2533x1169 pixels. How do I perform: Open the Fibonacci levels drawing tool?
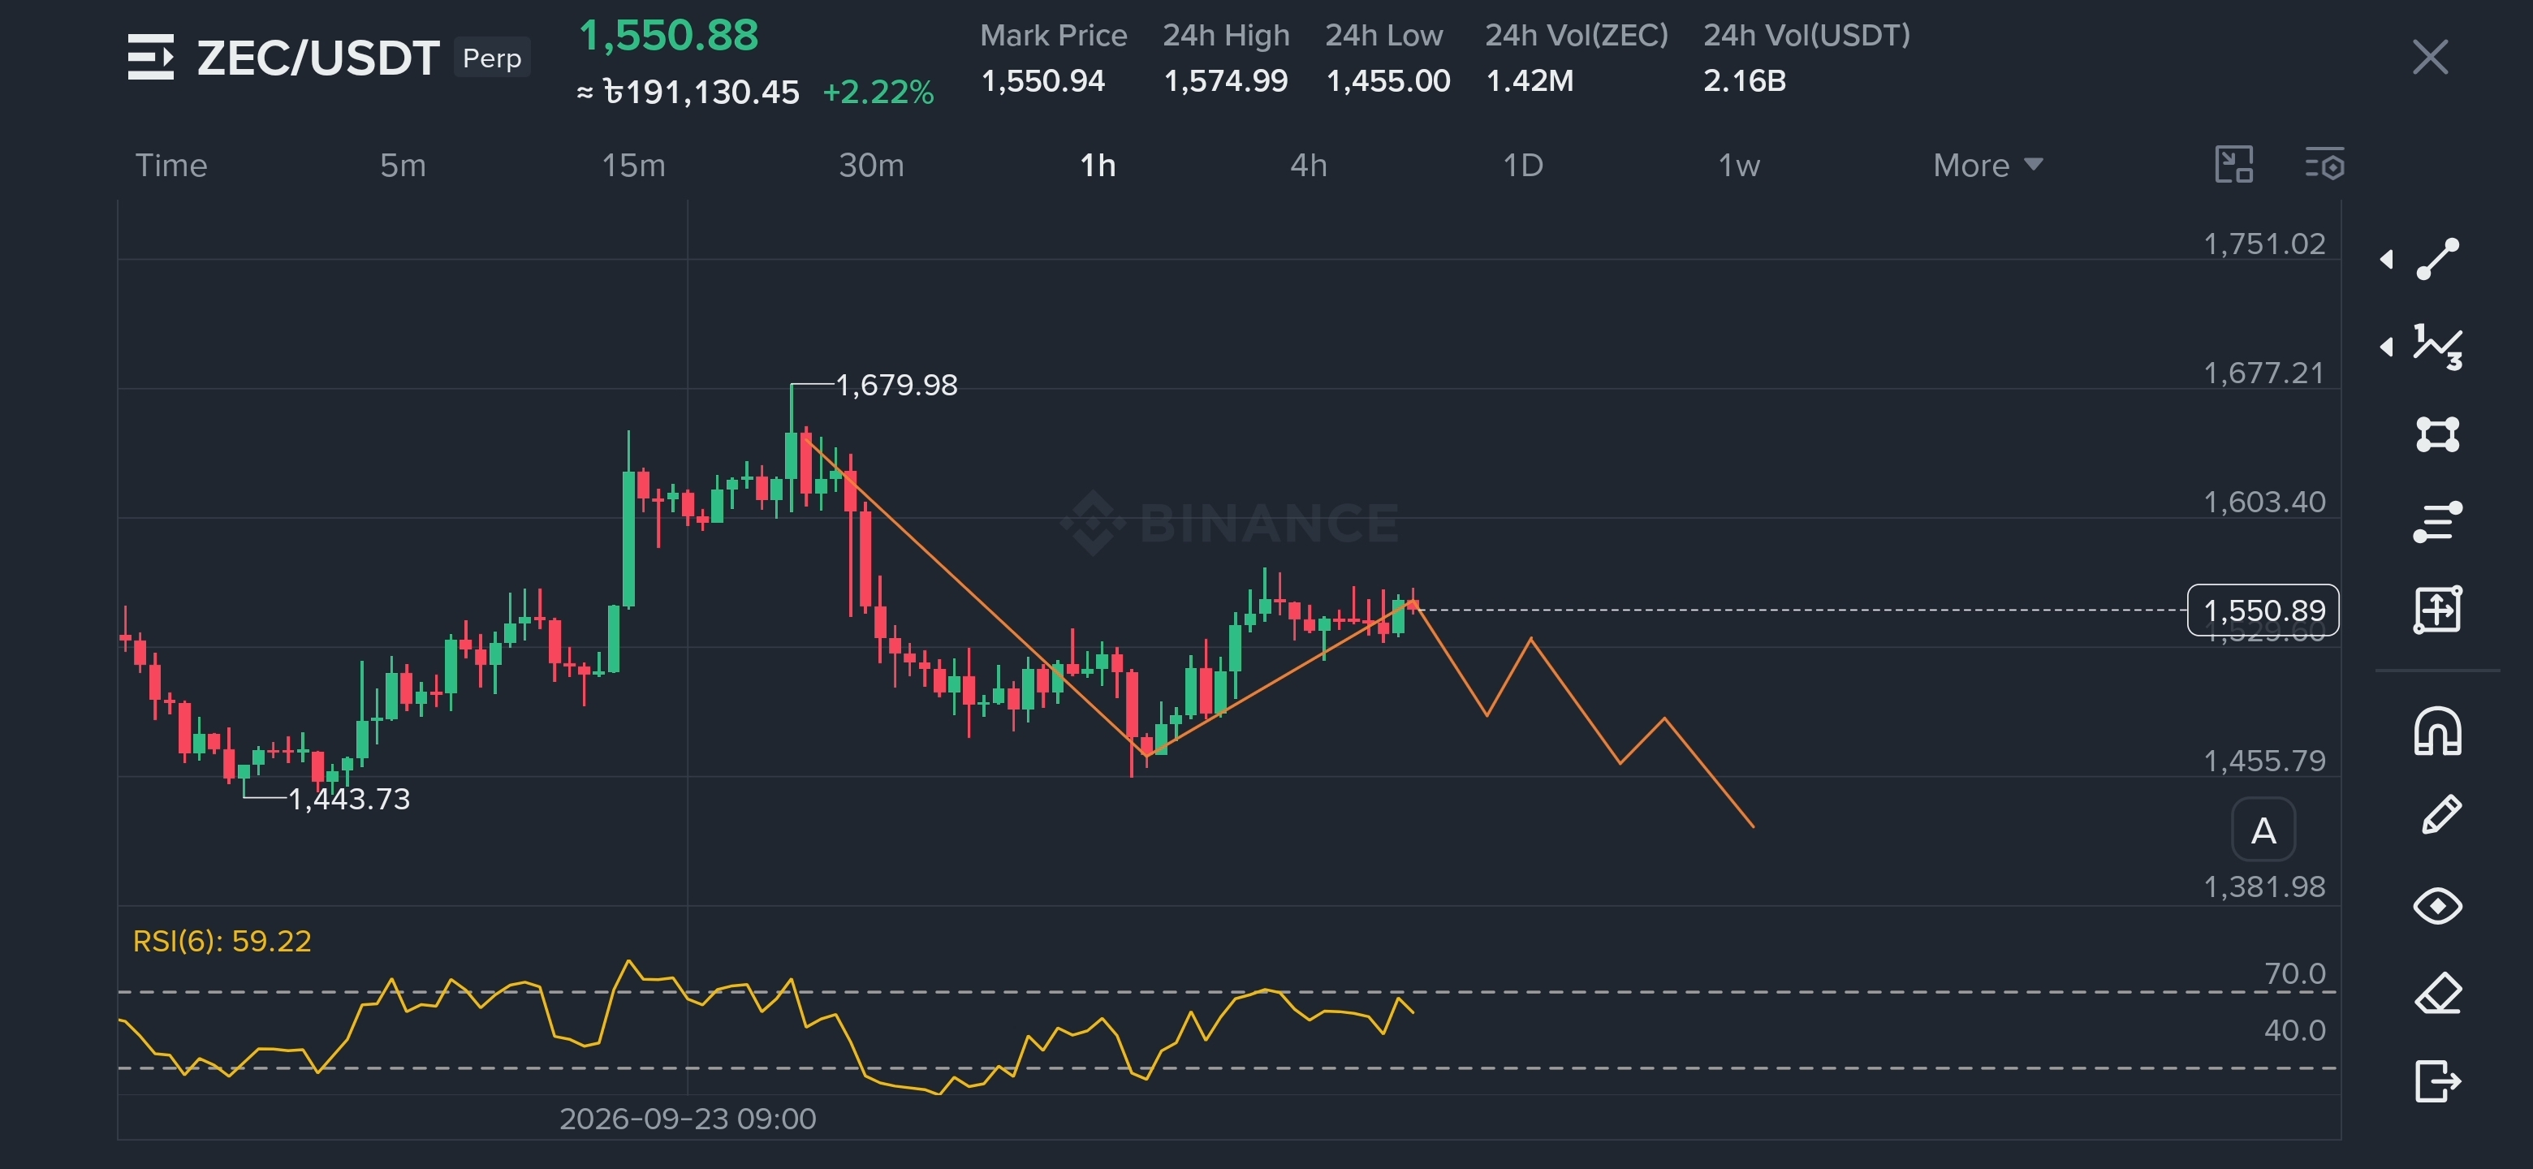(2438, 521)
